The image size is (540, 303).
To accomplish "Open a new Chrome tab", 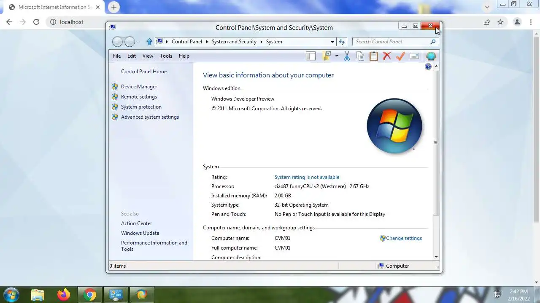I will point(114,7).
